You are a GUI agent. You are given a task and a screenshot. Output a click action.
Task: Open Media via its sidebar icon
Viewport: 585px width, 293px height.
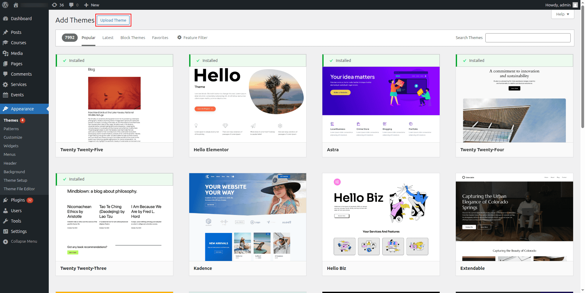coord(5,53)
